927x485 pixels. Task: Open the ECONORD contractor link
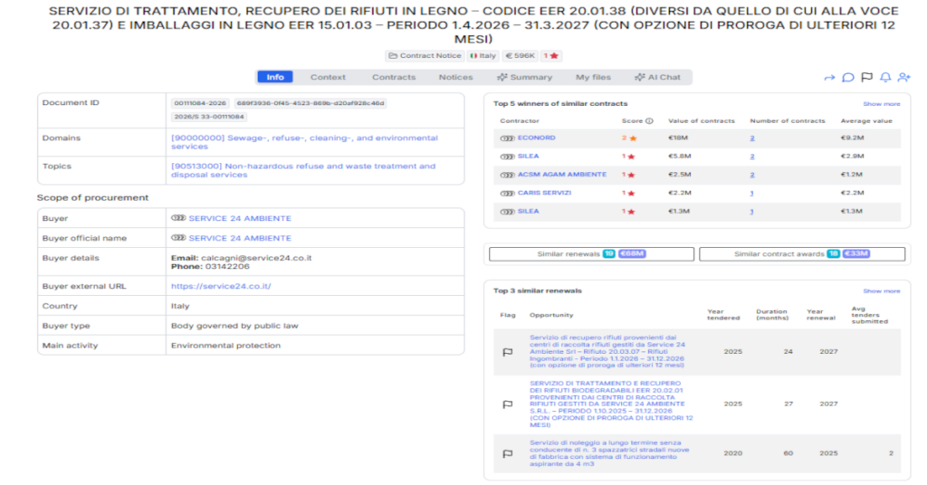(536, 138)
